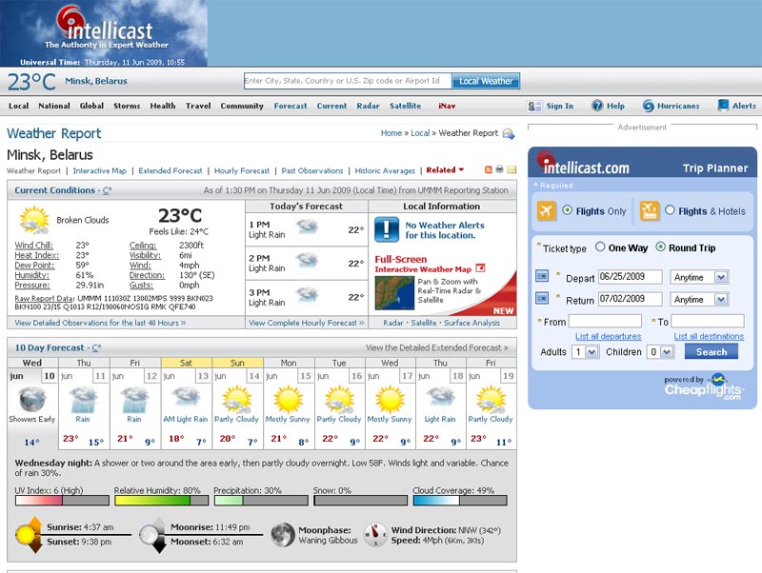Open the Forecast navigation item
The height and width of the screenshot is (573, 762).
[291, 106]
